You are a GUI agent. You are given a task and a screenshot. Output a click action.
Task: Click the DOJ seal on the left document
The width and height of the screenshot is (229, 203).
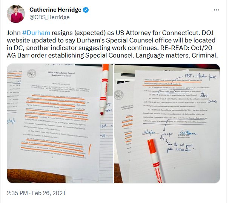31,73
